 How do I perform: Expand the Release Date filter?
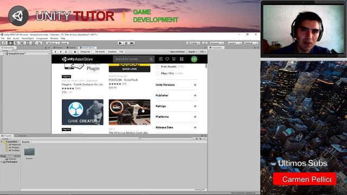[195, 127]
